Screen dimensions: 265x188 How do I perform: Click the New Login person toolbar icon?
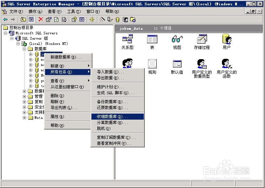[125, 19]
